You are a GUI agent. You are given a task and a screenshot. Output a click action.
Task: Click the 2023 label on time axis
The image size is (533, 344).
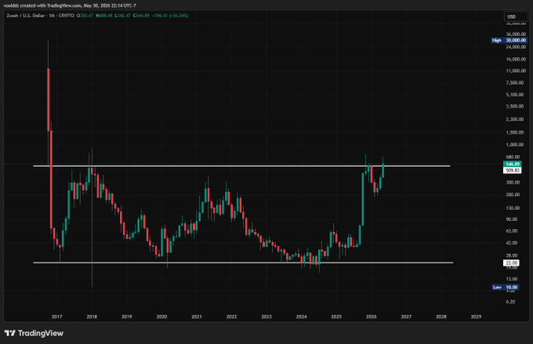click(x=266, y=317)
